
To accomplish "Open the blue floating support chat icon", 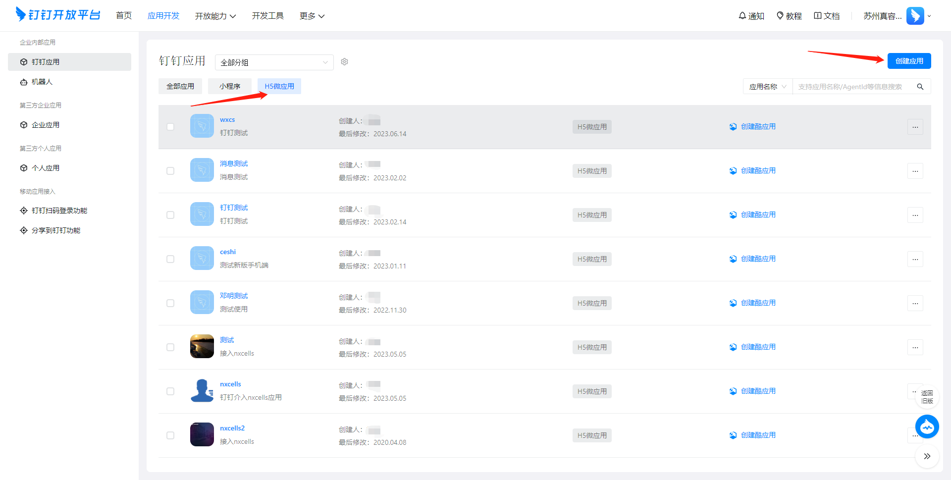I will [x=927, y=427].
